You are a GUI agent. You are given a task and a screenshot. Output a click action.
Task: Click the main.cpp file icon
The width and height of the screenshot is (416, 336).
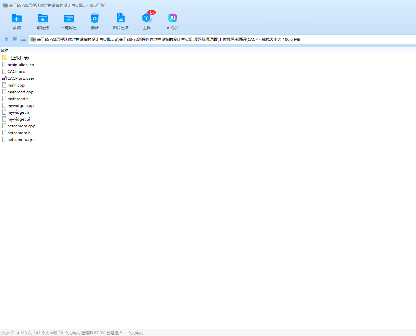point(4,85)
